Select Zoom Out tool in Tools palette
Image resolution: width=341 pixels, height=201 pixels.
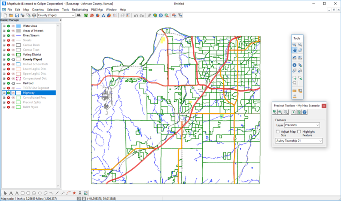click(300, 45)
